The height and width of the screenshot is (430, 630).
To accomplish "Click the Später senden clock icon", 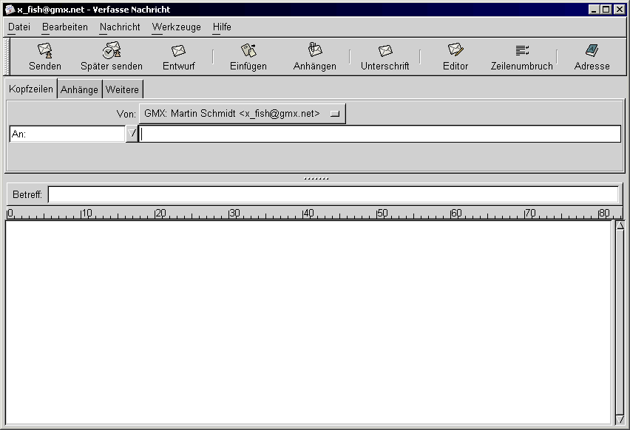I will 112,50.
